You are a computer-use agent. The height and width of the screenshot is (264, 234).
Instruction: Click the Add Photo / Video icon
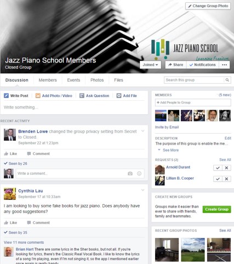38,95
